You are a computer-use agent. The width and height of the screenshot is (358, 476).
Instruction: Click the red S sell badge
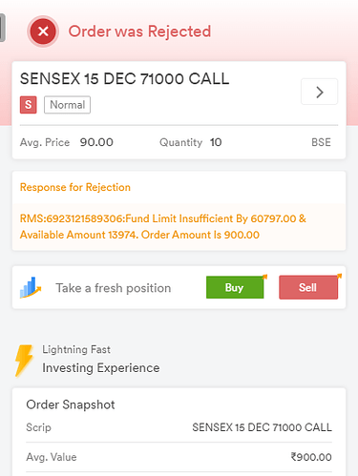pos(29,105)
